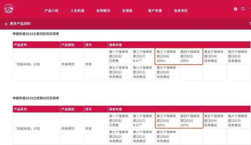This screenshot has height=145, width=251.
Task: Click the AIA logo in the header
Action: click(x=9, y=9)
